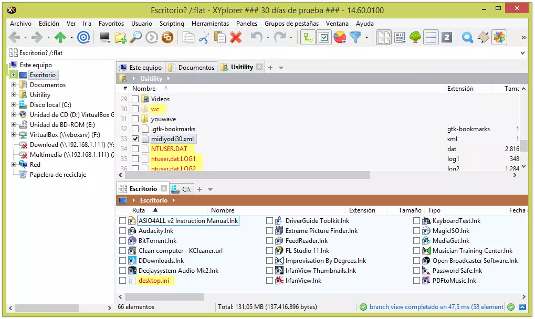
Task: Uncheck the midiyodi30.xml checkbox
Action: click(x=135, y=139)
